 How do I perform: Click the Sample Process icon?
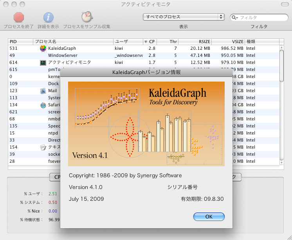(x=87, y=17)
